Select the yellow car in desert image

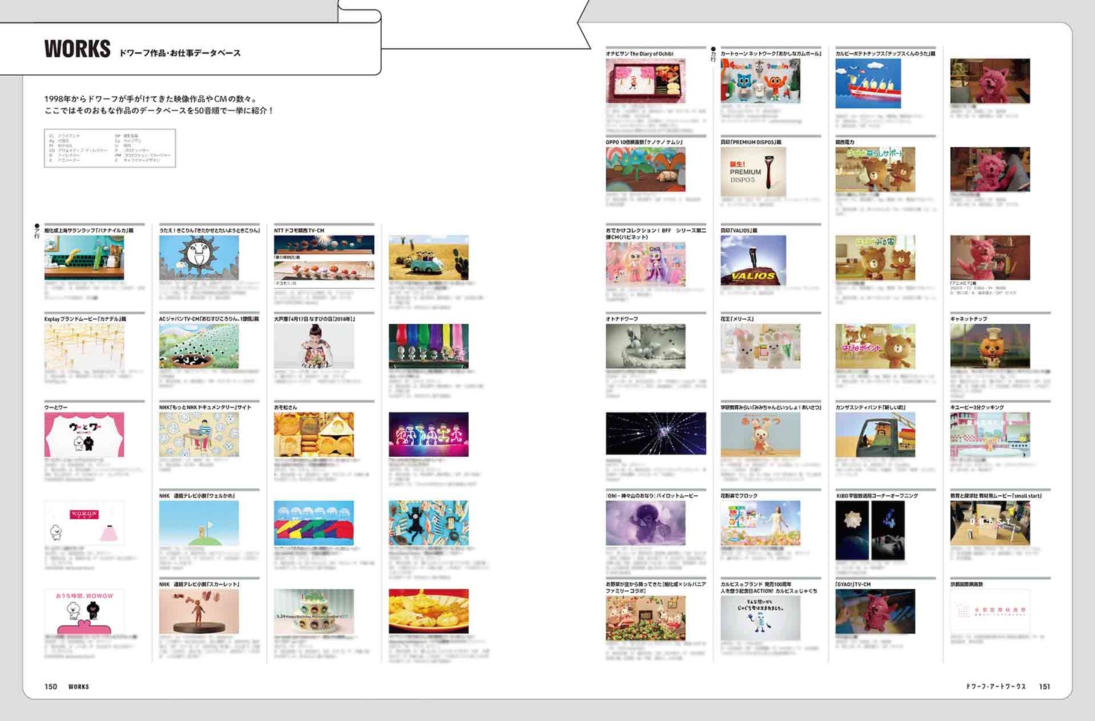tap(428, 258)
